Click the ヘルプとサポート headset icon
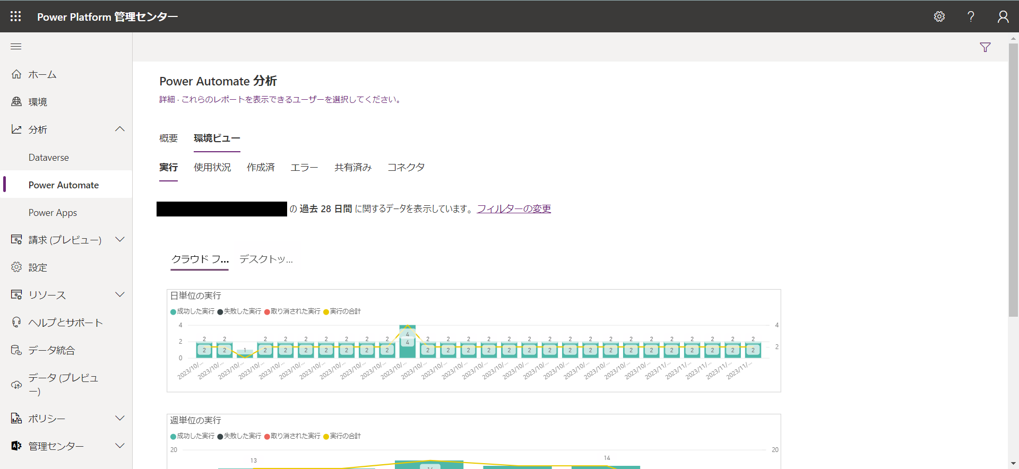 tap(16, 322)
